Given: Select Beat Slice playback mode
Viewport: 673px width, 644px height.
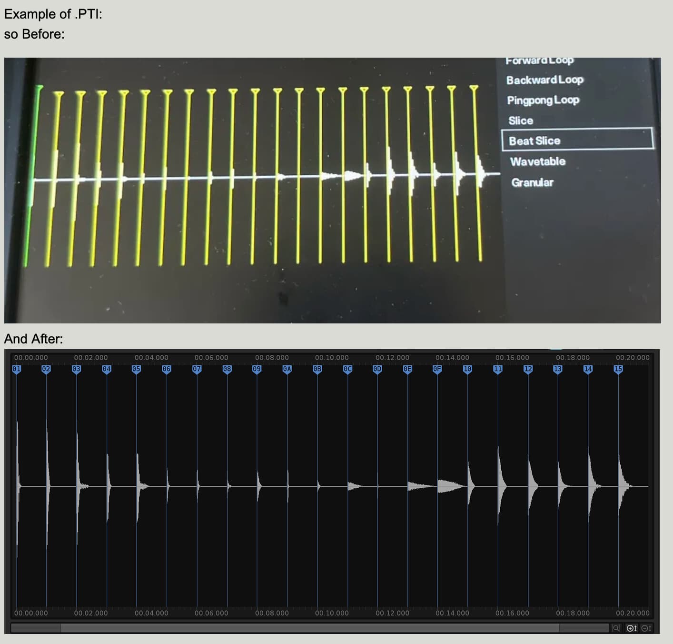Looking at the screenshot, I should click(x=577, y=140).
